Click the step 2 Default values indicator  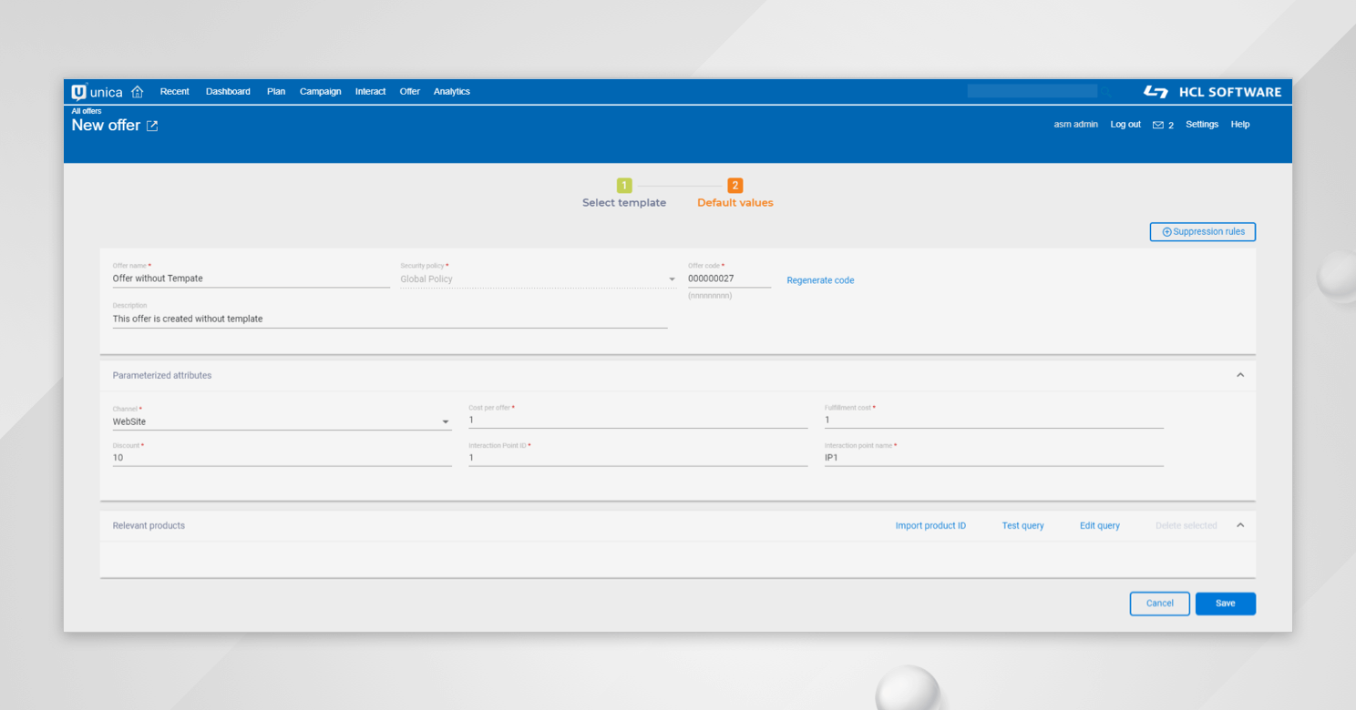point(734,185)
